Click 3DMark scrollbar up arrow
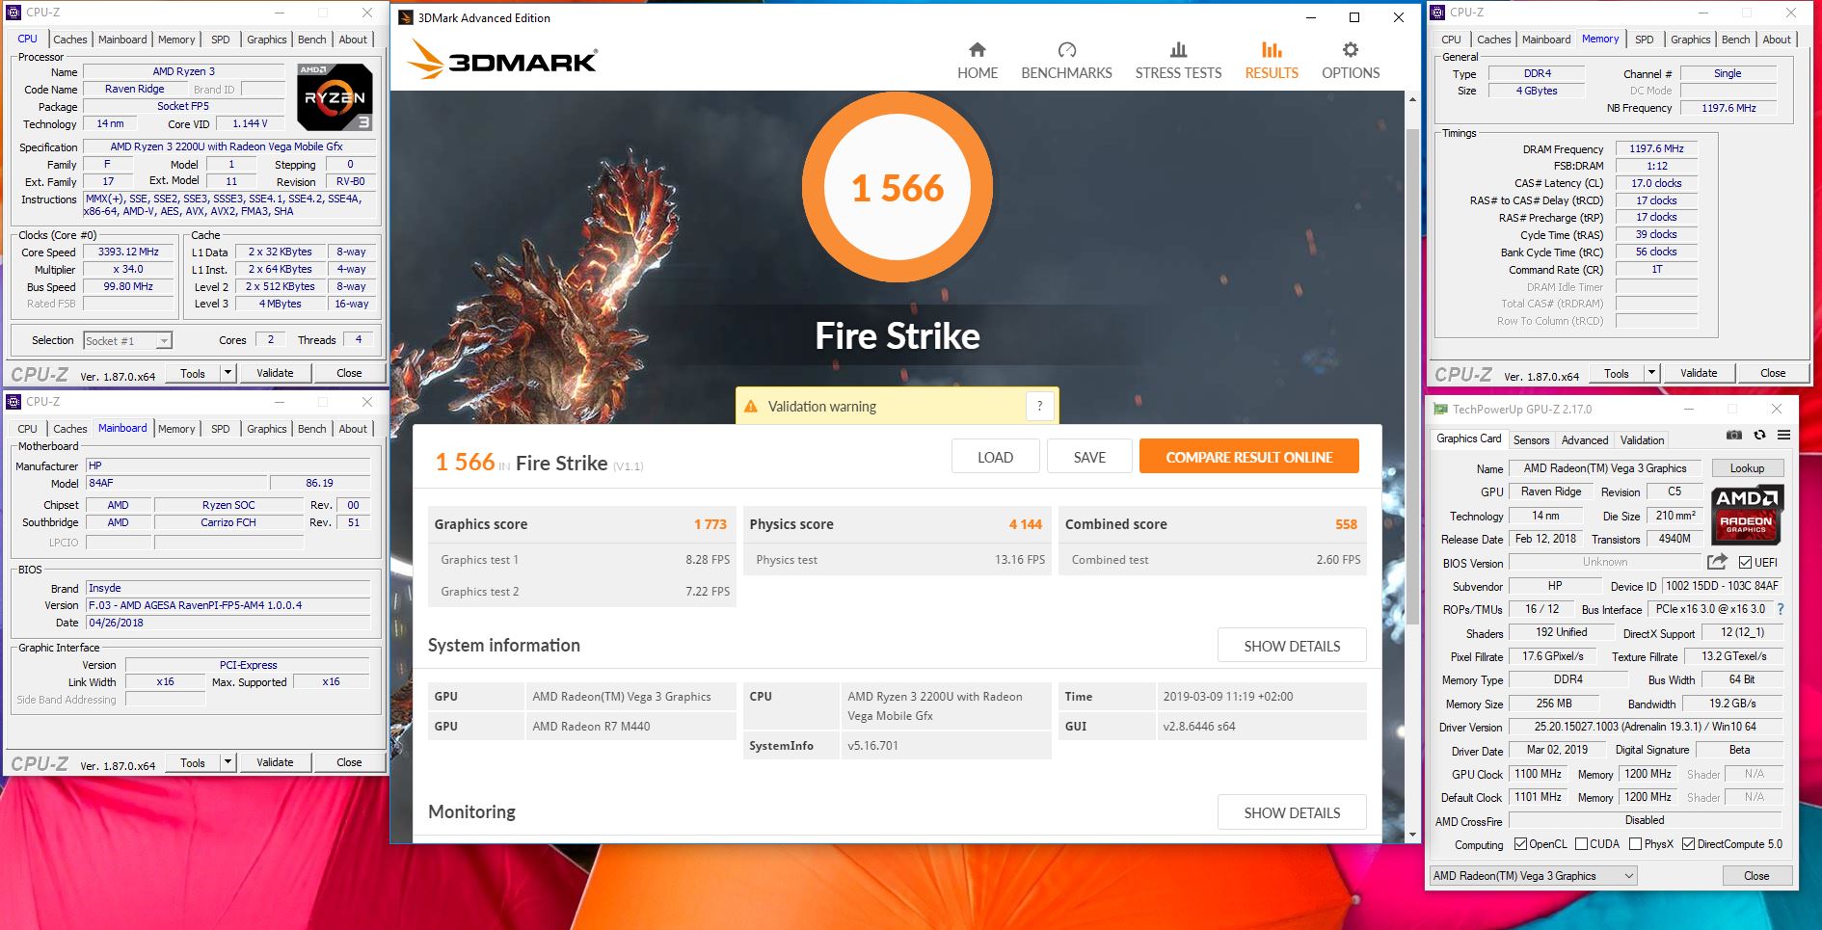The width and height of the screenshot is (1822, 930). [1412, 99]
